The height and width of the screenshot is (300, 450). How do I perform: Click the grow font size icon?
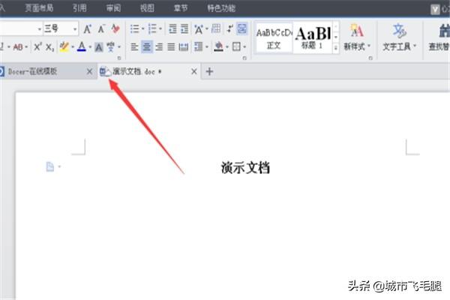[x=88, y=29]
